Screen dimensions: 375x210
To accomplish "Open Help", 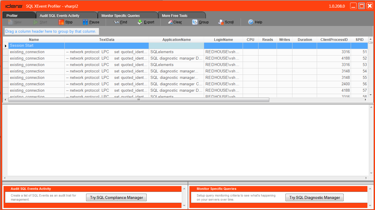I will pos(255,22).
